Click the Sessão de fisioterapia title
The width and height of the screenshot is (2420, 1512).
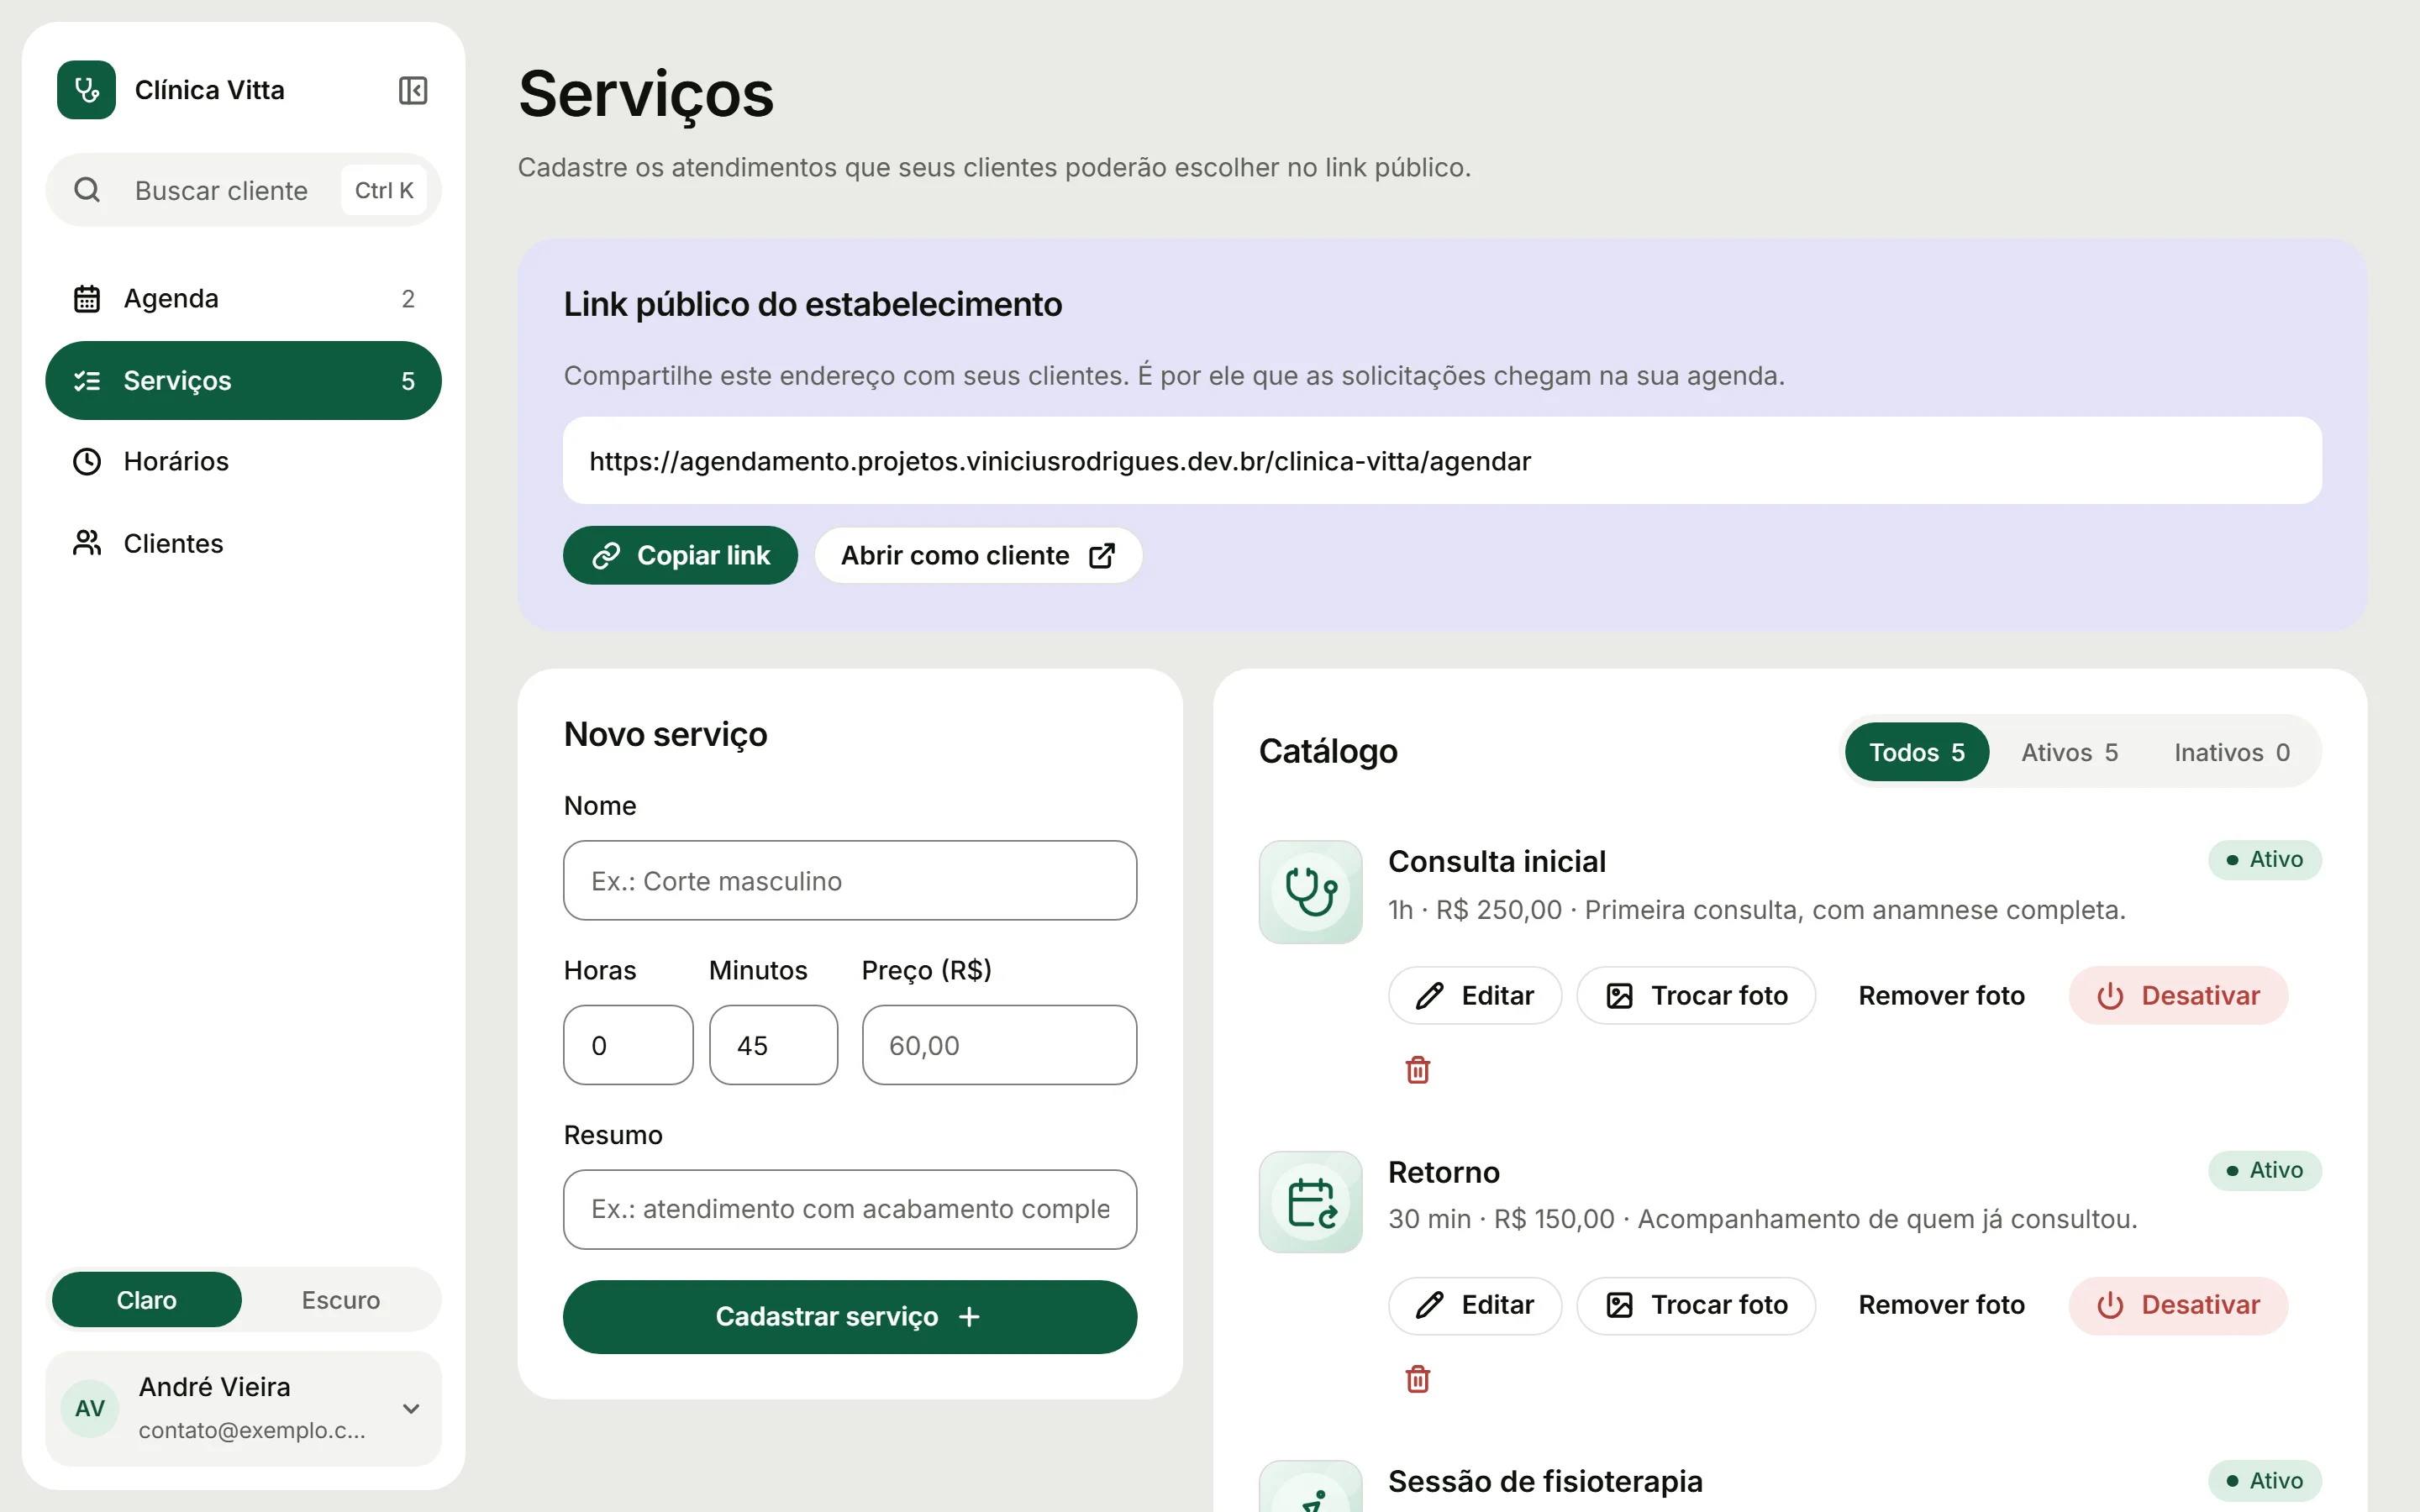tap(1545, 1481)
